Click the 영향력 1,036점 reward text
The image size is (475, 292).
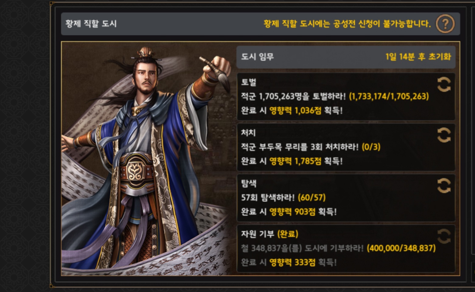pos(295,110)
